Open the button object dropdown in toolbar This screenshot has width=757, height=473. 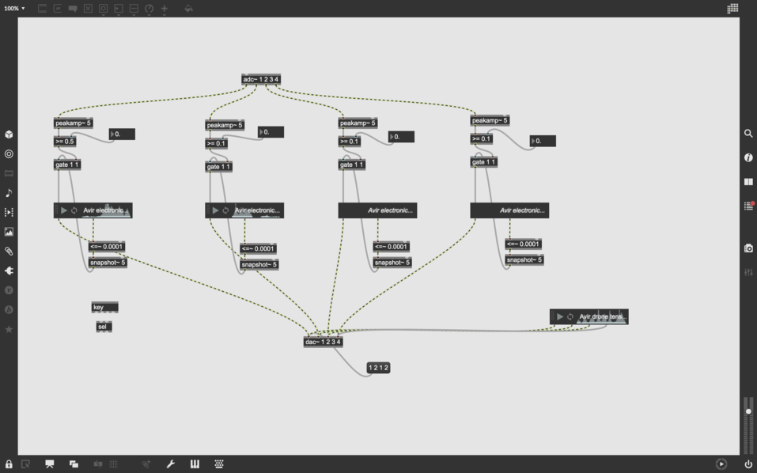(x=103, y=9)
